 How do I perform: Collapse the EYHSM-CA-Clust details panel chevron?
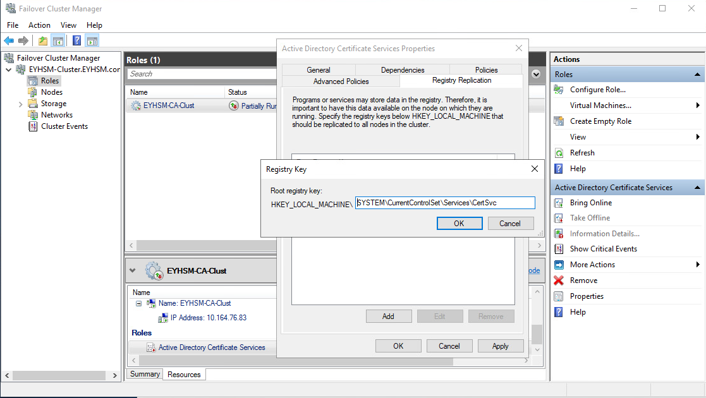coord(132,270)
